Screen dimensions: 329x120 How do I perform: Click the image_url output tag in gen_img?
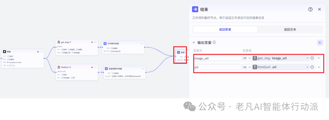pyautogui.click(x=66, y=53)
